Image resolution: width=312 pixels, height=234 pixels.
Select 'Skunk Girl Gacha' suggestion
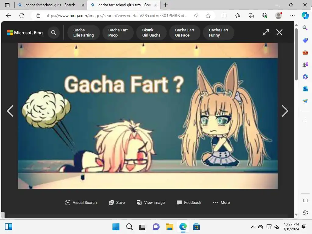[x=151, y=33]
